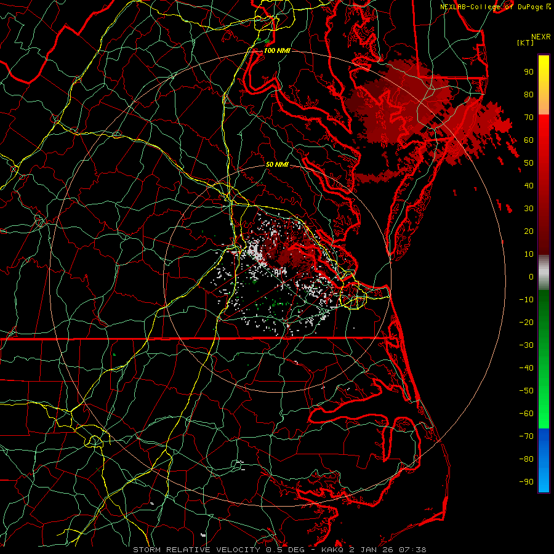Select the 40 value on the velocity scale
The image size is (554, 554).
(x=529, y=186)
